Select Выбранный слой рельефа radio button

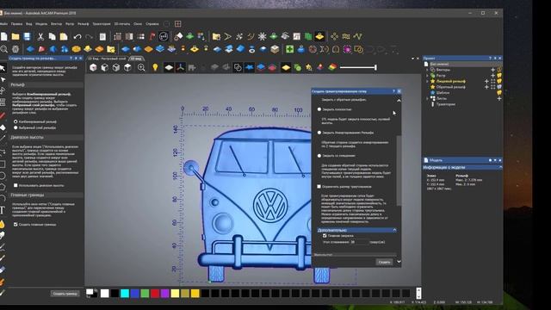click(15, 127)
